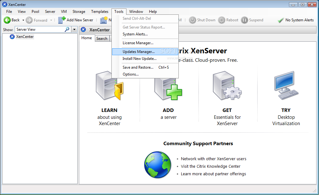The height and width of the screenshot is (195, 319).
Task: Click the No System Alerts button
Action: click(296, 20)
